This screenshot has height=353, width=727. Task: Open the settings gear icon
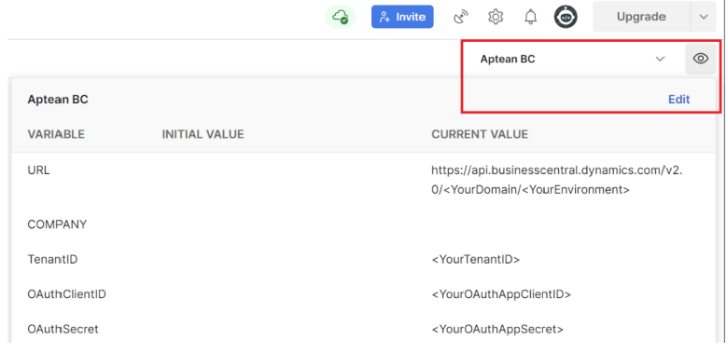496,17
